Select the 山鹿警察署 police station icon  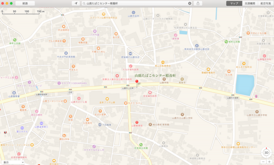point(14,93)
